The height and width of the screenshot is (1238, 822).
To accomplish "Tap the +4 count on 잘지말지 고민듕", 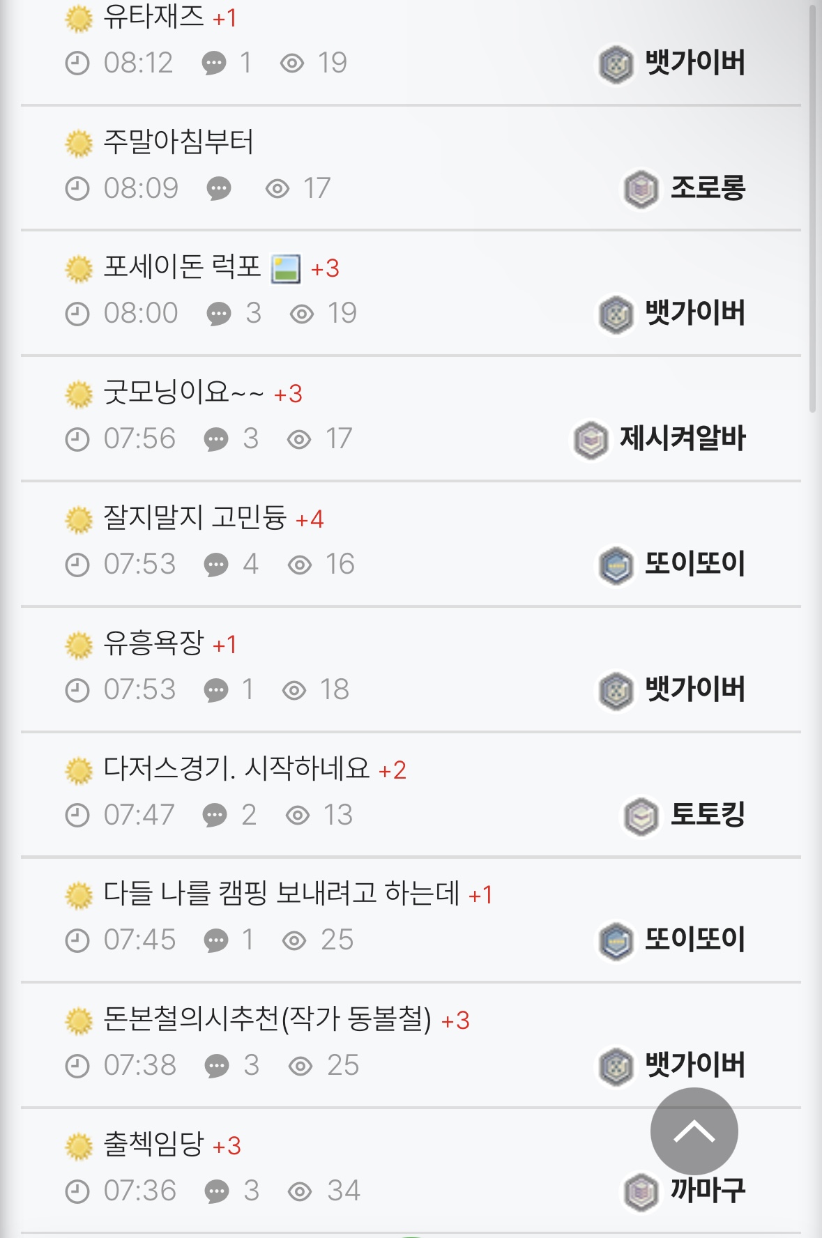I will tap(310, 520).
